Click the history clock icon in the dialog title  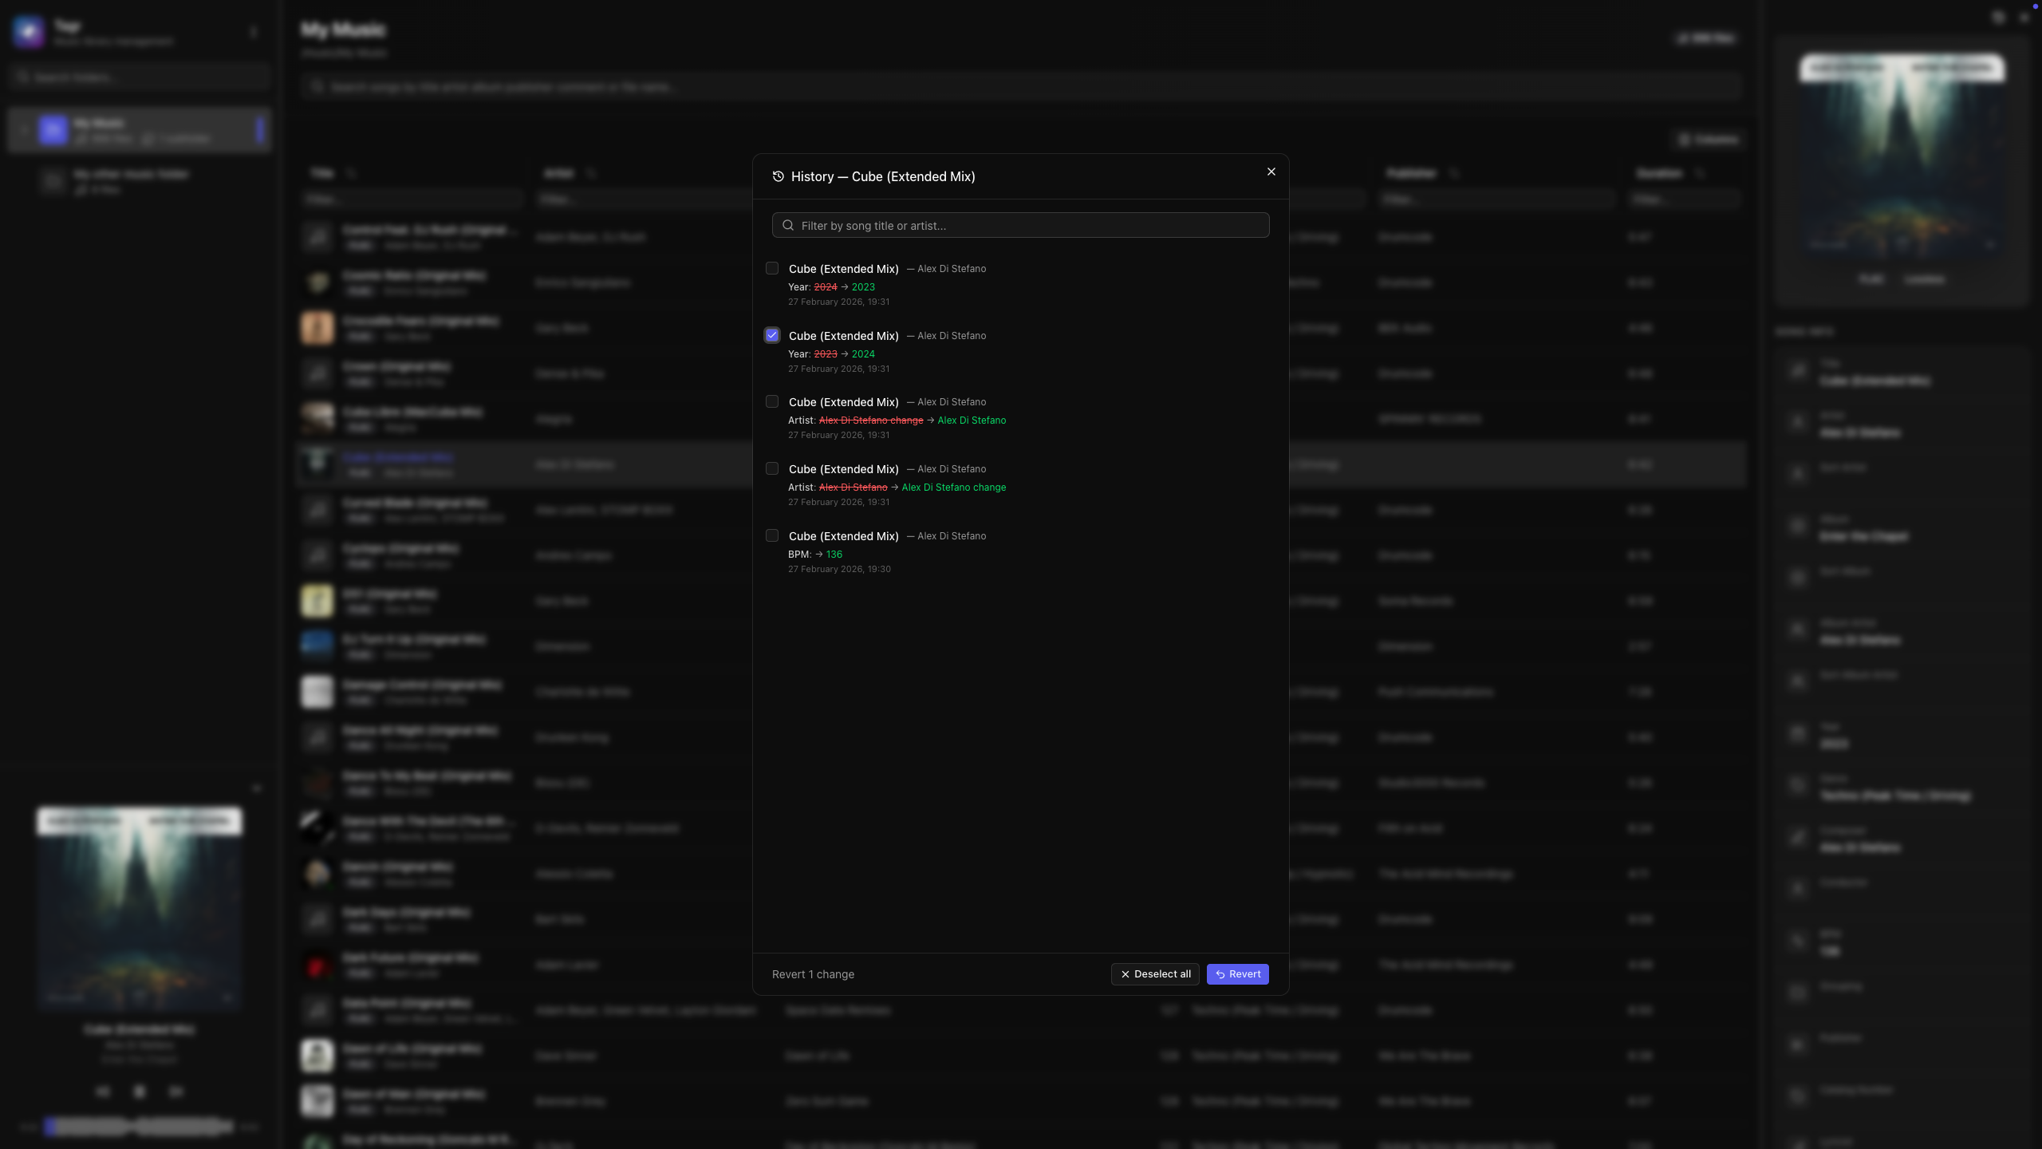click(x=778, y=176)
